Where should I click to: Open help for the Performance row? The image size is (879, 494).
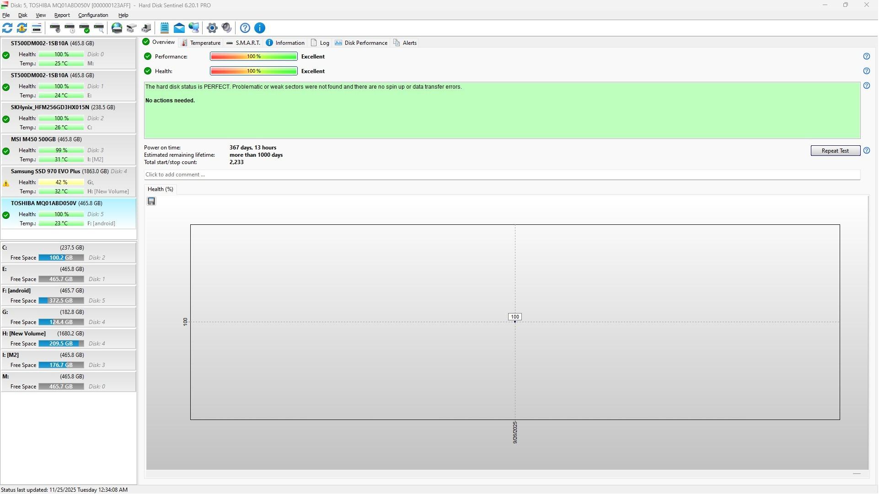(x=867, y=57)
